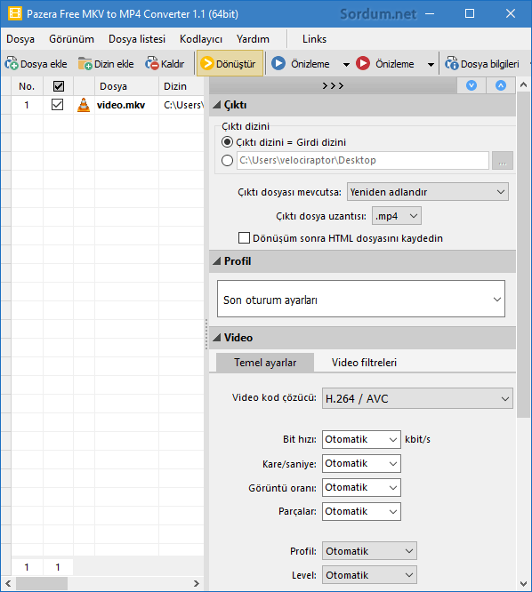Open the Parçalar Otomatik dropdown

[361, 512]
